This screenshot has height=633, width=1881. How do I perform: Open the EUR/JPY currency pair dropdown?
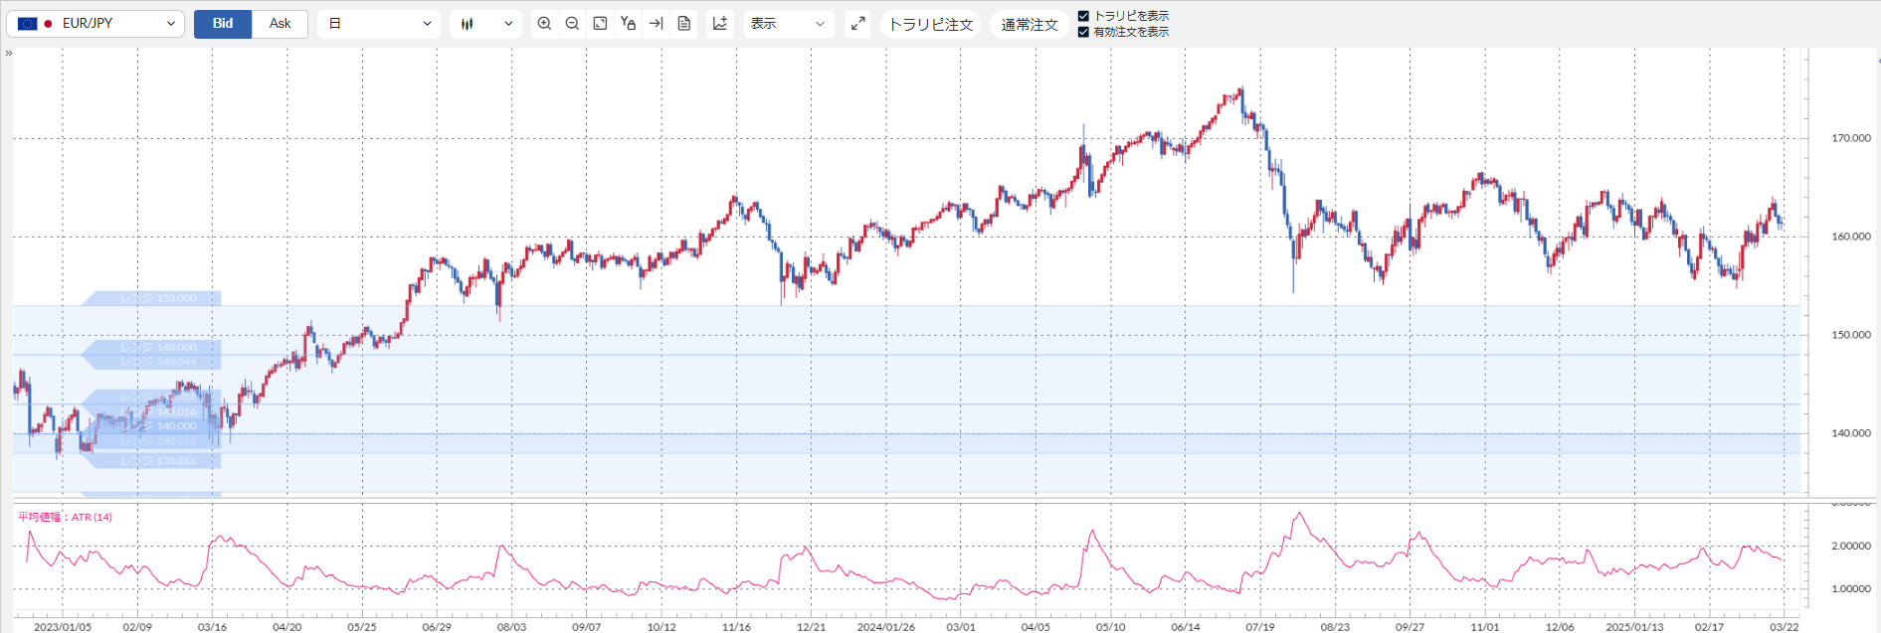[x=95, y=24]
